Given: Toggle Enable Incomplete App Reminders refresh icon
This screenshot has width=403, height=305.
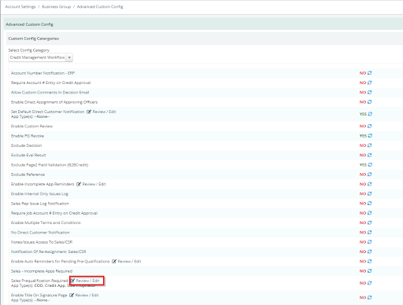Looking at the screenshot, I should click(x=369, y=184).
